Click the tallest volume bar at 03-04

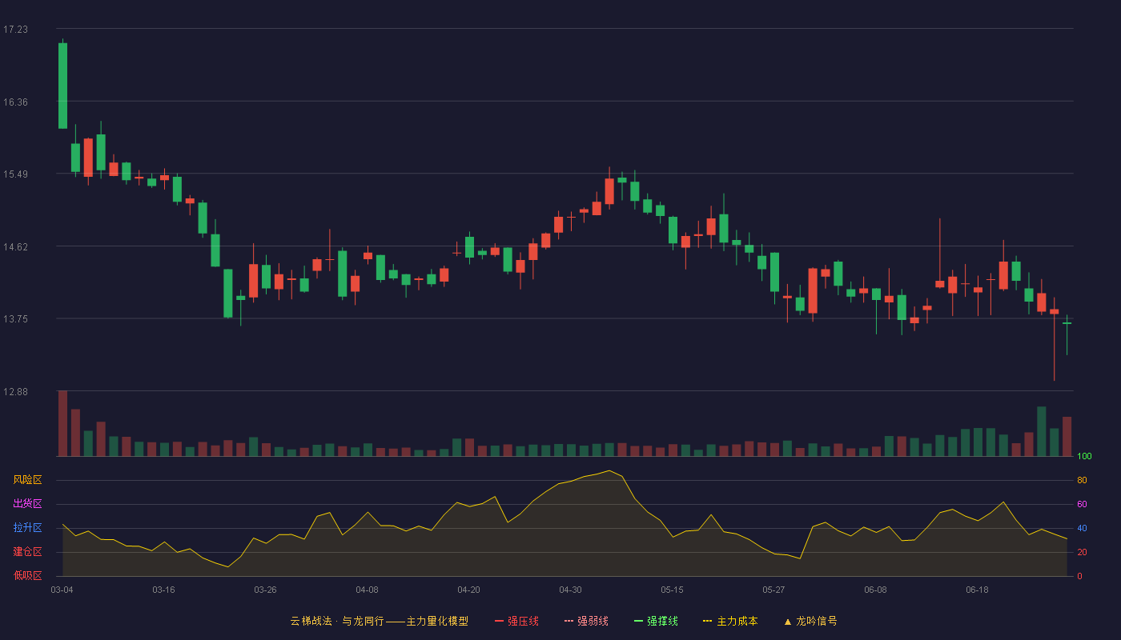[62, 423]
